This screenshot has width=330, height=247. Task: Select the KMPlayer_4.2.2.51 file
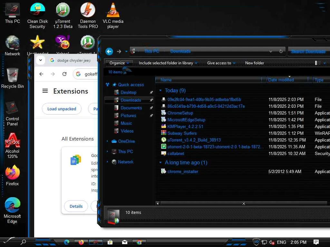185,126
